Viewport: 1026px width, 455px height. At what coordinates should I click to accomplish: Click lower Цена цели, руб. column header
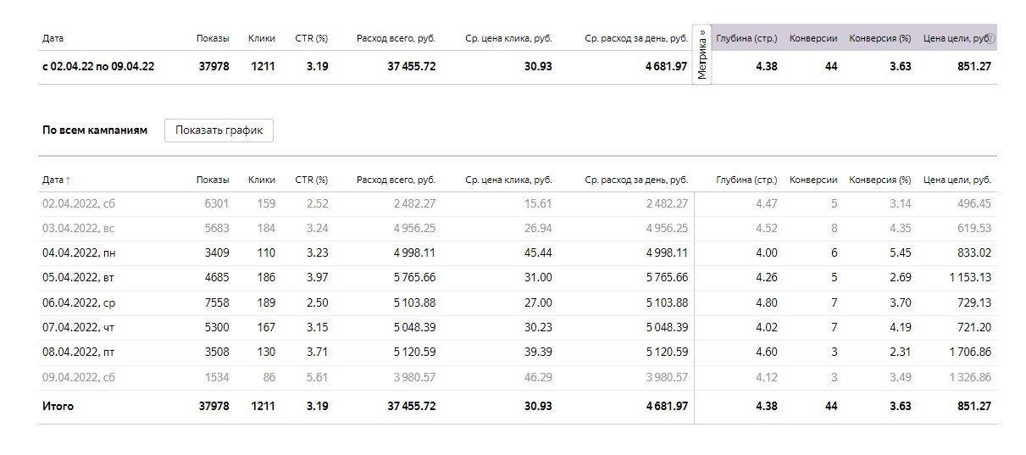pos(957,180)
